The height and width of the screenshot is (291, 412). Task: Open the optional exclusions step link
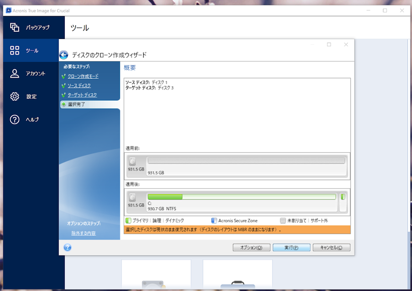point(83,233)
